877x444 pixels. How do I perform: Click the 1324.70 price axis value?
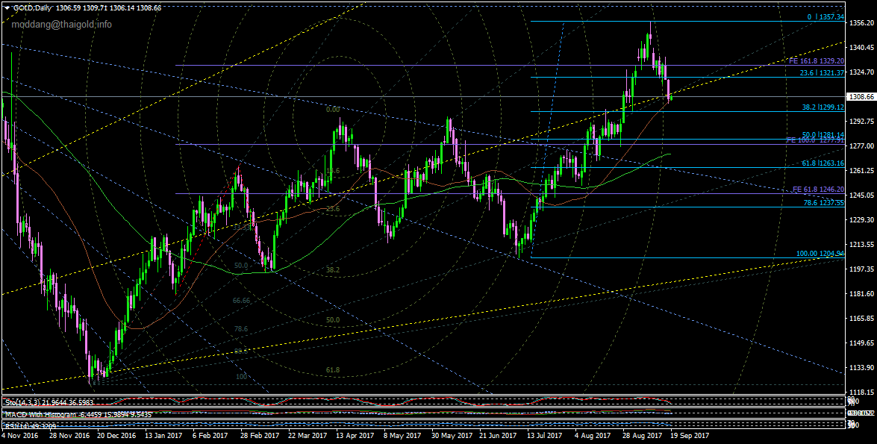tap(862, 72)
